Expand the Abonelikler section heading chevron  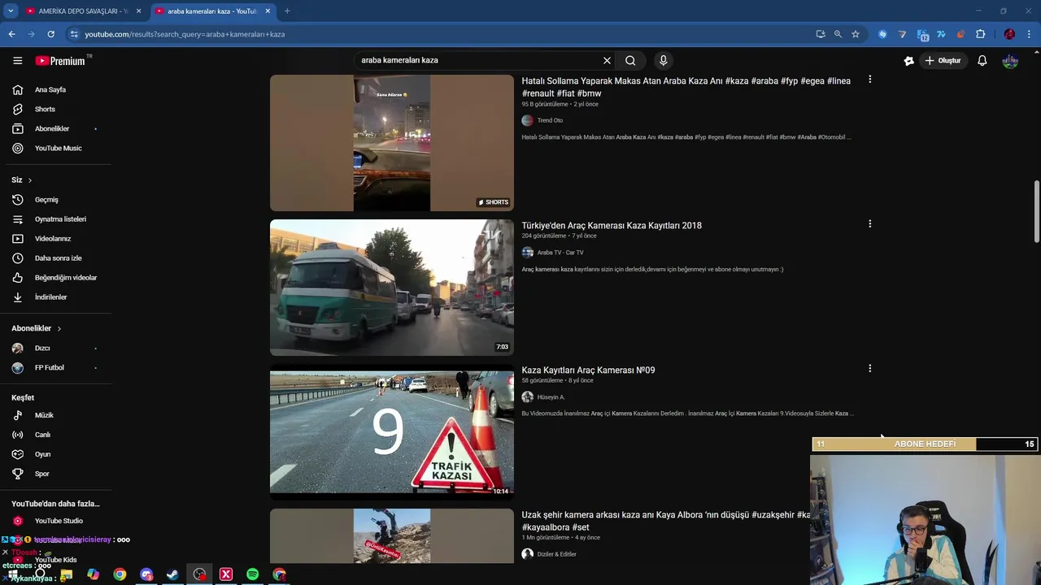tap(59, 328)
